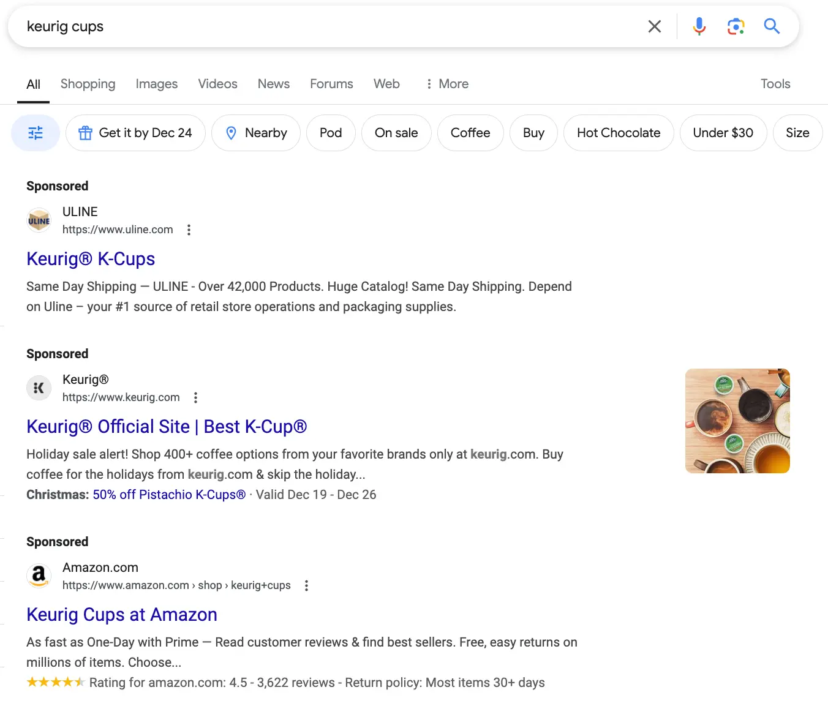Click the https://www.keurig.com URL
This screenshot has height=709, width=828.
tap(121, 397)
